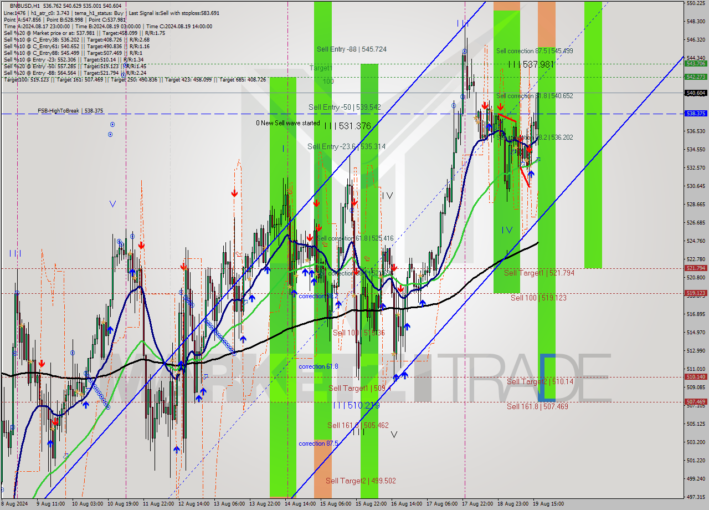This screenshot has width=709, height=510.
Task: Click the '14 Aug 14:00' time label
Action: [299, 504]
